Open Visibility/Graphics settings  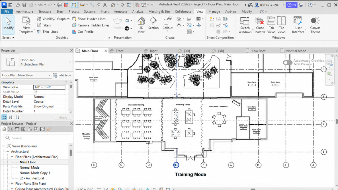click(53, 19)
